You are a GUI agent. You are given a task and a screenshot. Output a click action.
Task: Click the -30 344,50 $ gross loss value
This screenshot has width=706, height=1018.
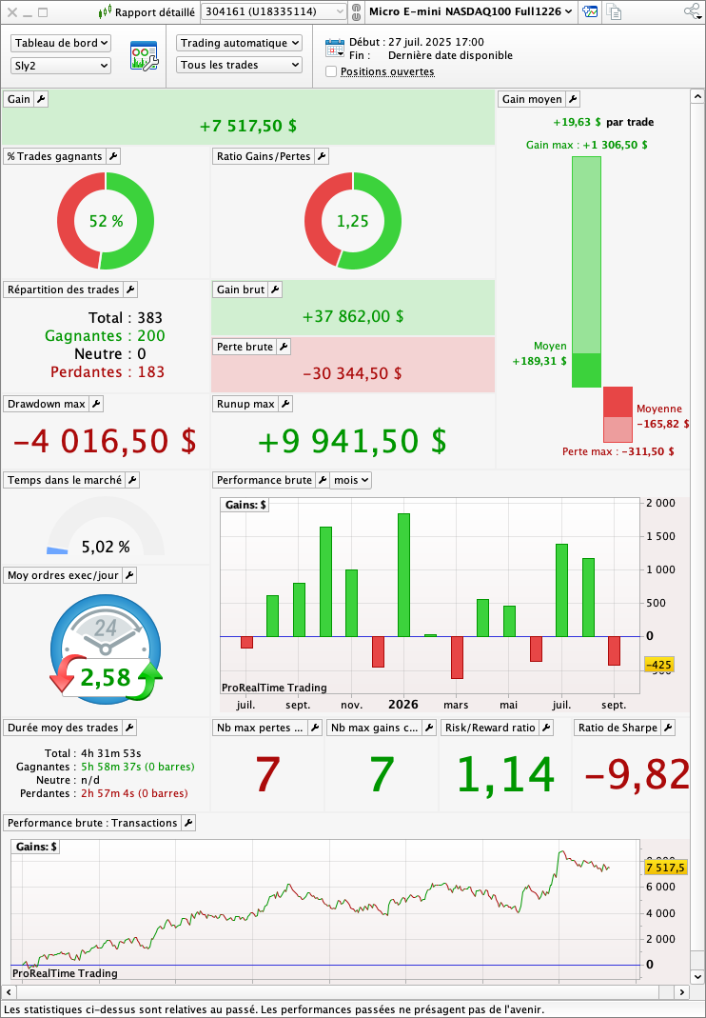pos(352,373)
